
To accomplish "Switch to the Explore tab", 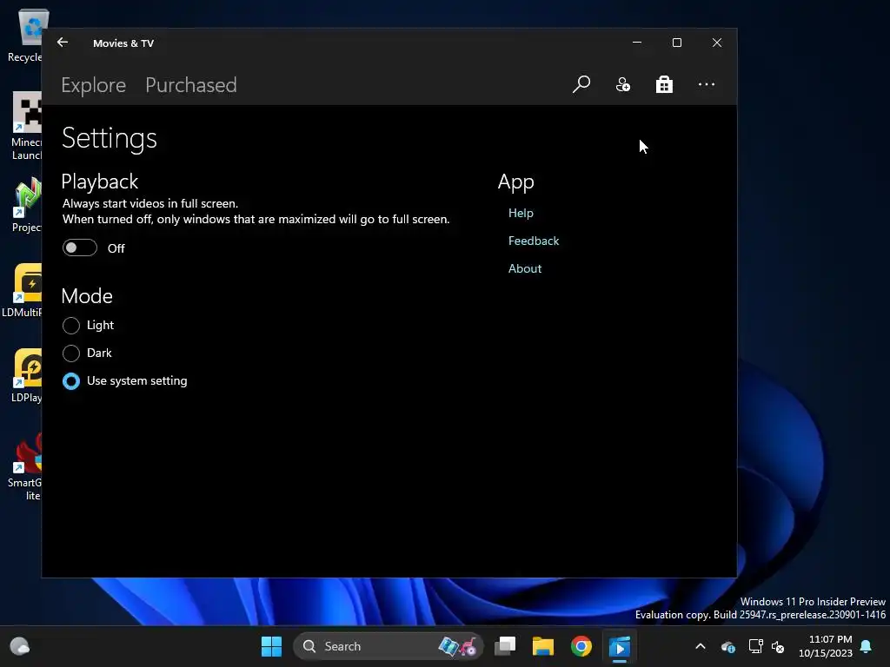I will pos(94,85).
